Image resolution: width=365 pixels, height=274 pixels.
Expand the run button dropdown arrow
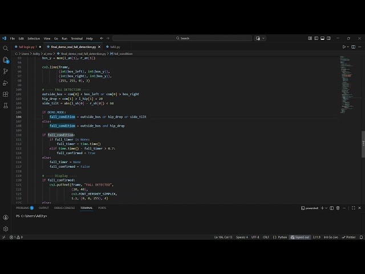click(x=348, y=47)
